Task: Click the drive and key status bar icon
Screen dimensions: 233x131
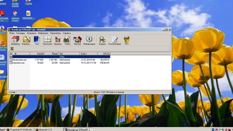Action: (x=12, y=92)
